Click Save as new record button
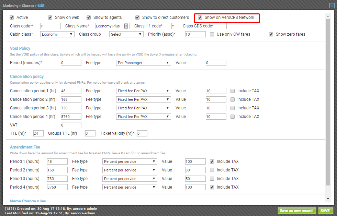The width and height of the screenshot is (337, 216). tap(296, 211)
